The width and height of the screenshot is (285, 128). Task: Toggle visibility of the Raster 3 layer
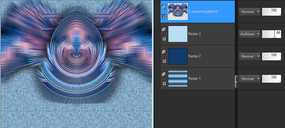[164, 39]
